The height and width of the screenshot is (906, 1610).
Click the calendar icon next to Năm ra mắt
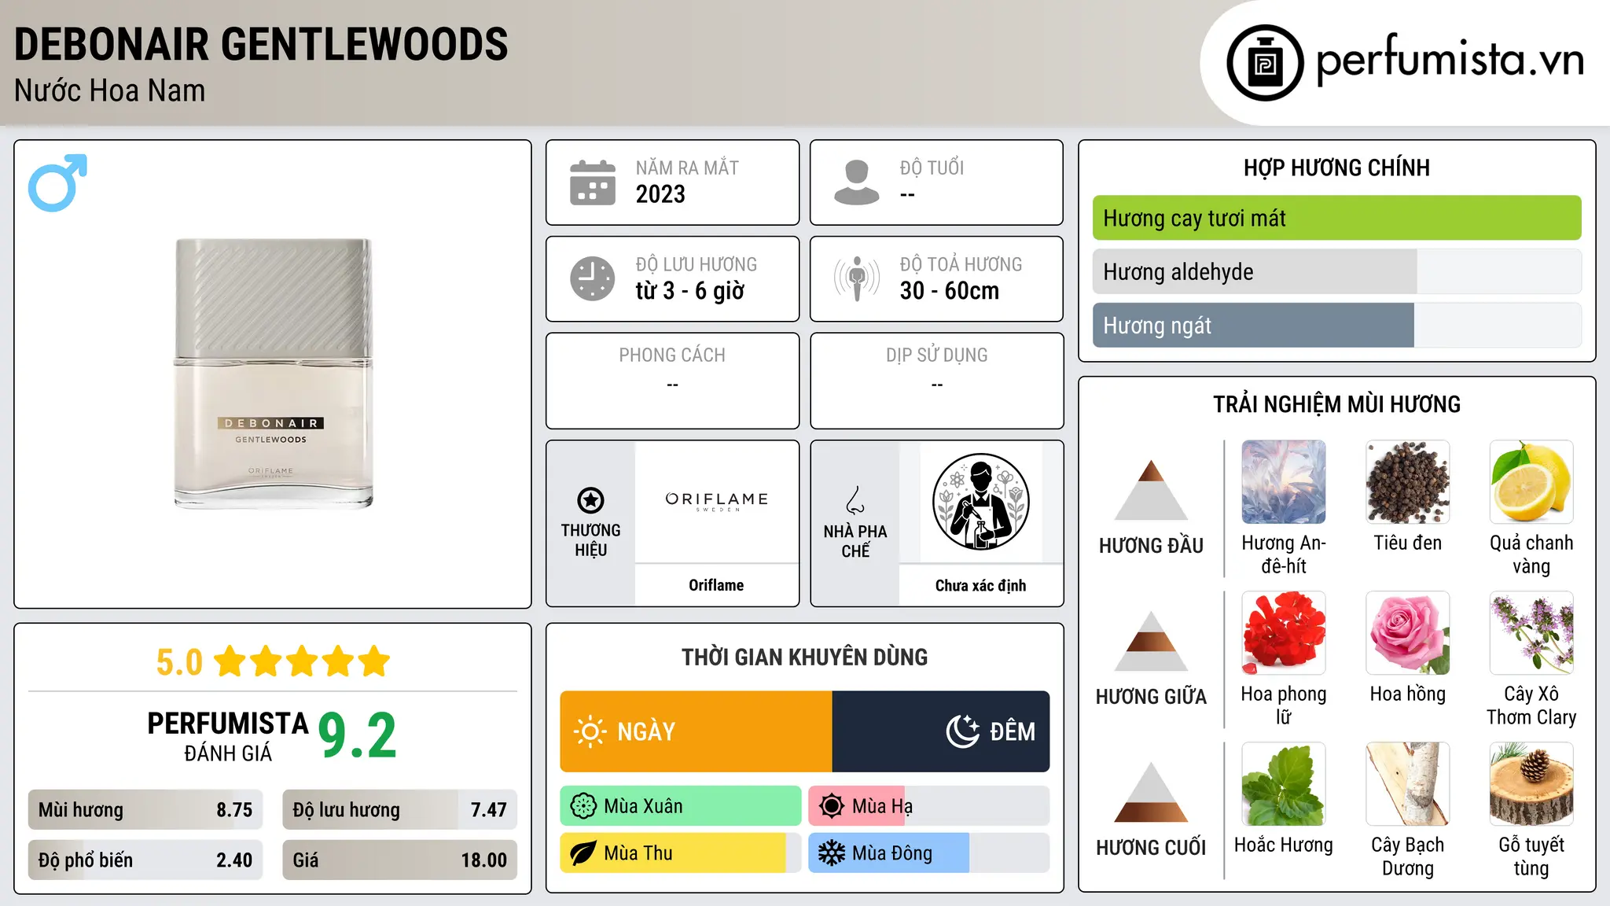pos(593,182)
